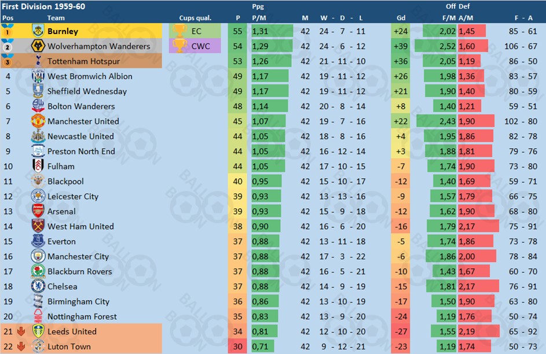
Task: Click the First Division 1959-60 title
Action: pyautogui.click(x=43, y=6)
